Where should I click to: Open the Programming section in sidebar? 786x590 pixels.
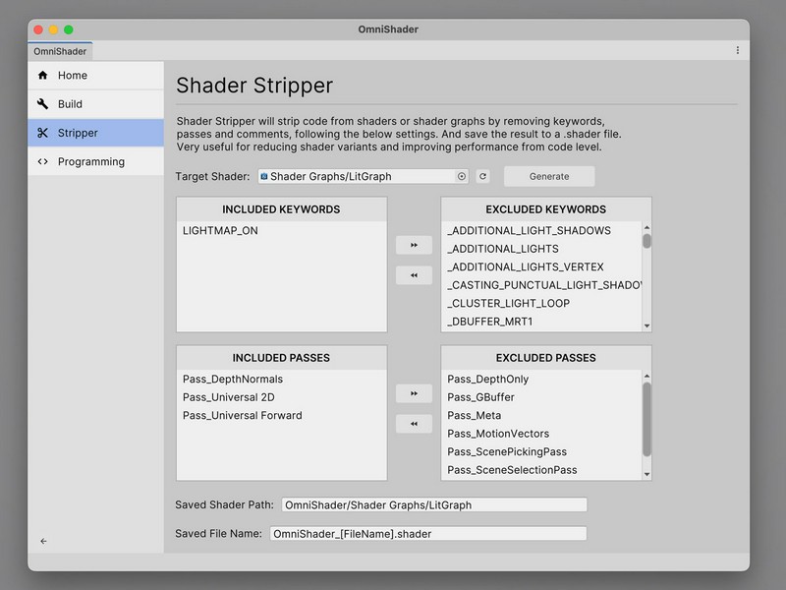pos(95,161)
